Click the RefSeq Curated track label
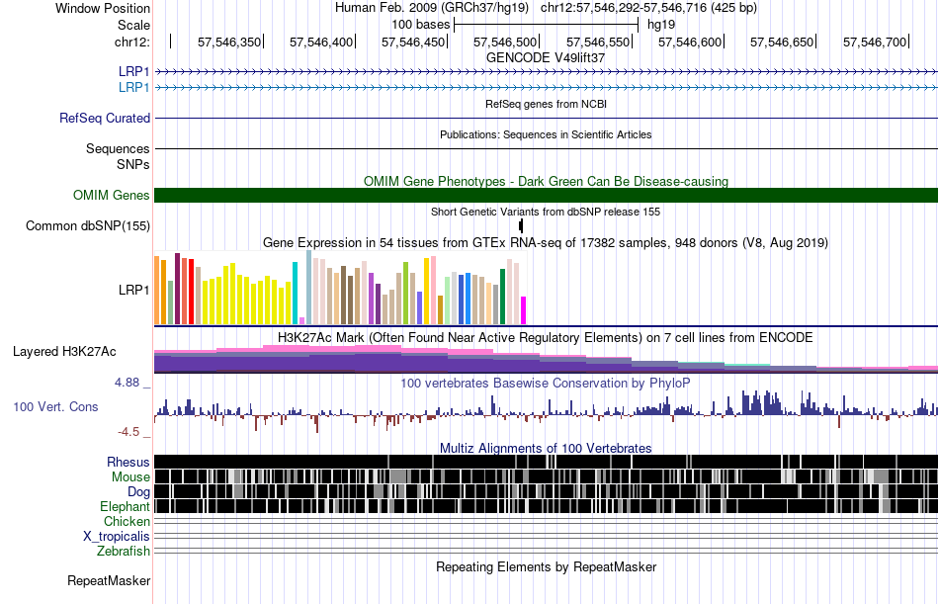 (x=105, y=118)
